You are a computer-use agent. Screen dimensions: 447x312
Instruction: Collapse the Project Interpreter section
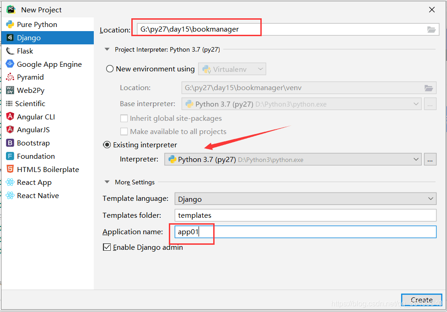pyautogui.click(x=107, y=49)
